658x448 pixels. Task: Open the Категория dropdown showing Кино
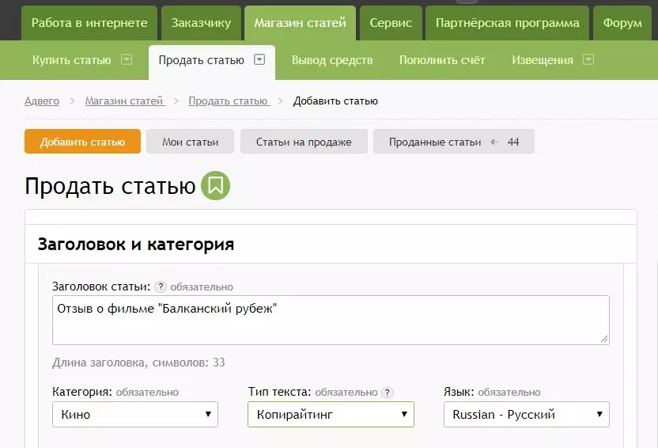134,414
